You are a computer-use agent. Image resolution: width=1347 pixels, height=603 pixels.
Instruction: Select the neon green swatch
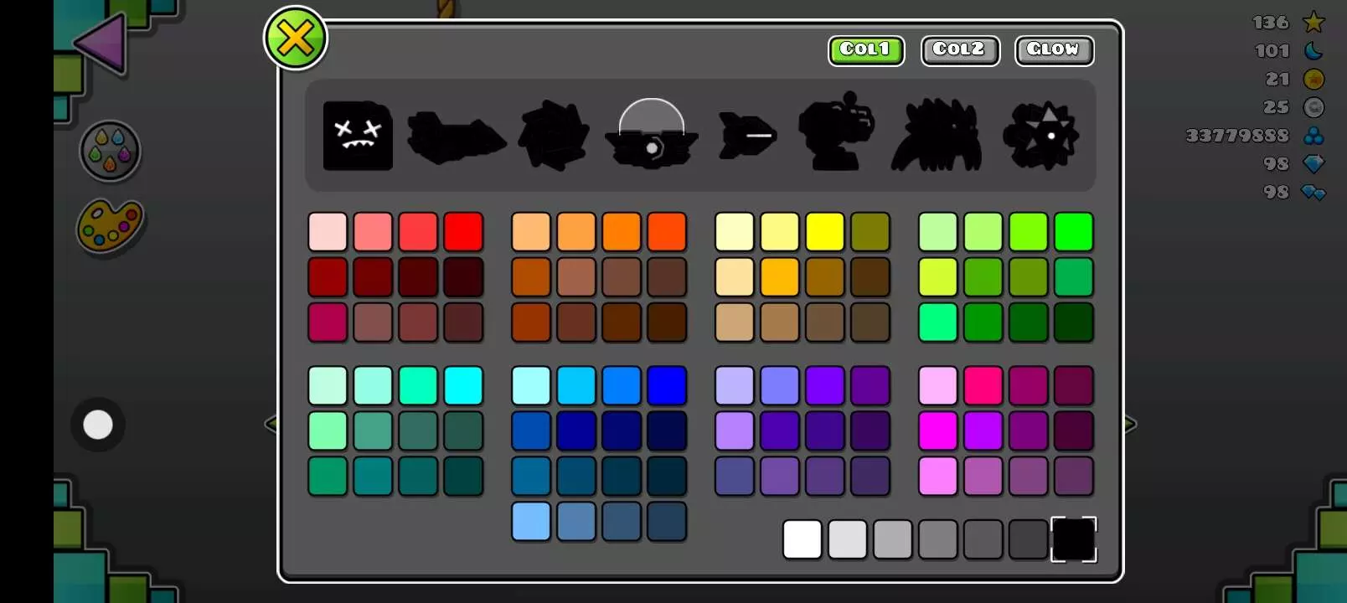(x=1074, y=232)
